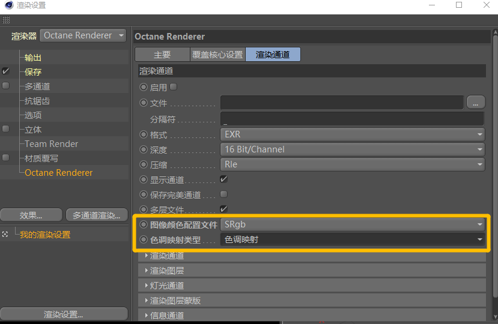Click the Cinema 4D logo icon
Viewport: 498px width, 324px height.
(9, 5)
